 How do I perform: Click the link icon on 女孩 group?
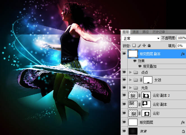pos(141,80)
